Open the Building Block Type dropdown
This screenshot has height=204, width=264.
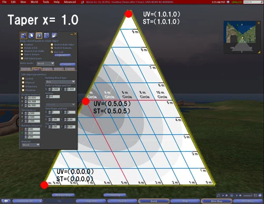click(60, 82)
